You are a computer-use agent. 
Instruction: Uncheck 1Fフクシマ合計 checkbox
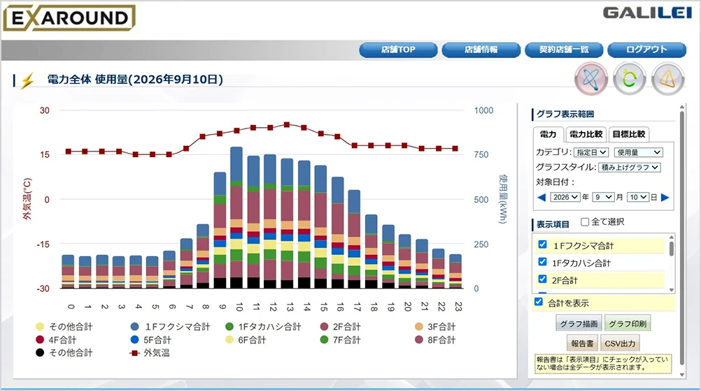tap(542, 244)
